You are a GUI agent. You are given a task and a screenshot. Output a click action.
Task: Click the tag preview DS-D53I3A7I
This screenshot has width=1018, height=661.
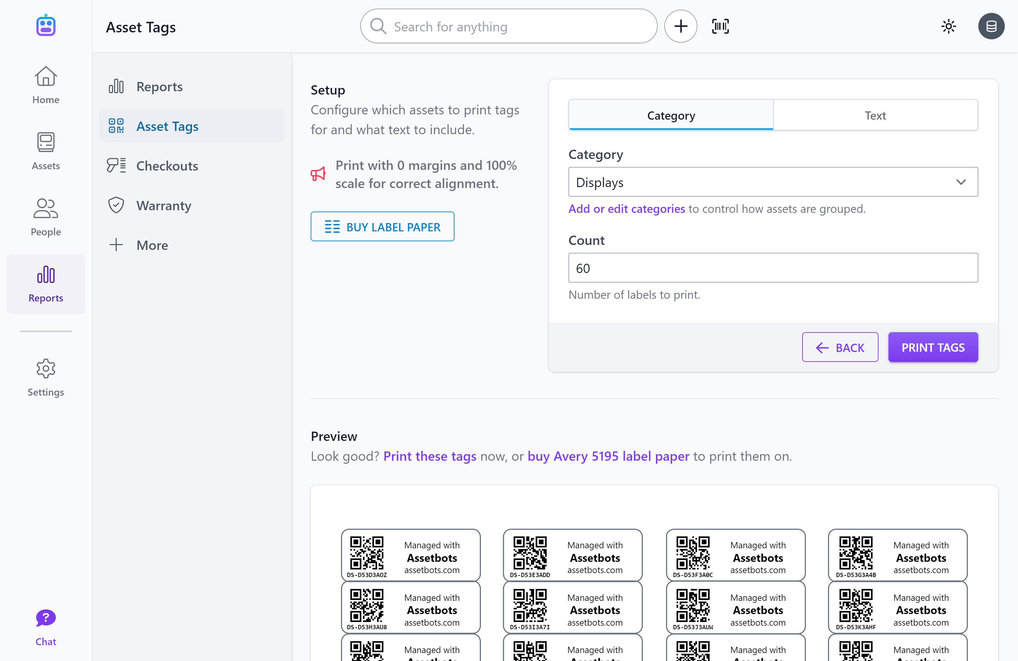(x=573, y=607)
